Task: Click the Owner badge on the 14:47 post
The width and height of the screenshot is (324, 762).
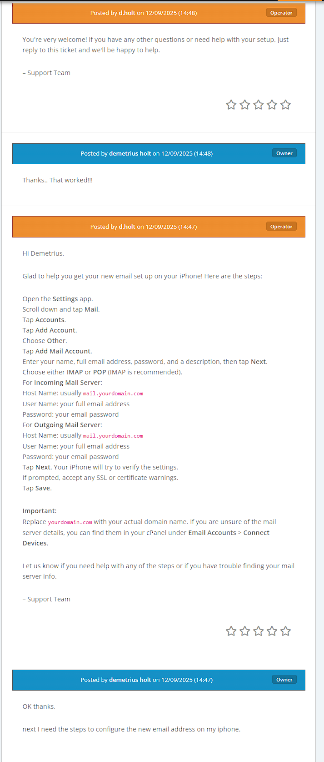Action: (x=284, y=680)
